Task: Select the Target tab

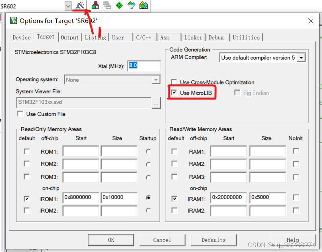Action: (x=45, y=37)
